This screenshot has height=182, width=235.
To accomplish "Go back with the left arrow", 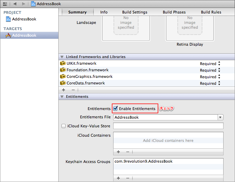I will (15, 4).
